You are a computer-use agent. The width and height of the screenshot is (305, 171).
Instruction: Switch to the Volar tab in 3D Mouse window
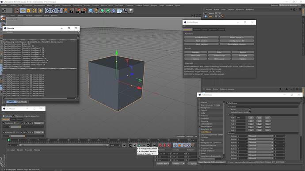pyautogui.click(x=13, y=119)
